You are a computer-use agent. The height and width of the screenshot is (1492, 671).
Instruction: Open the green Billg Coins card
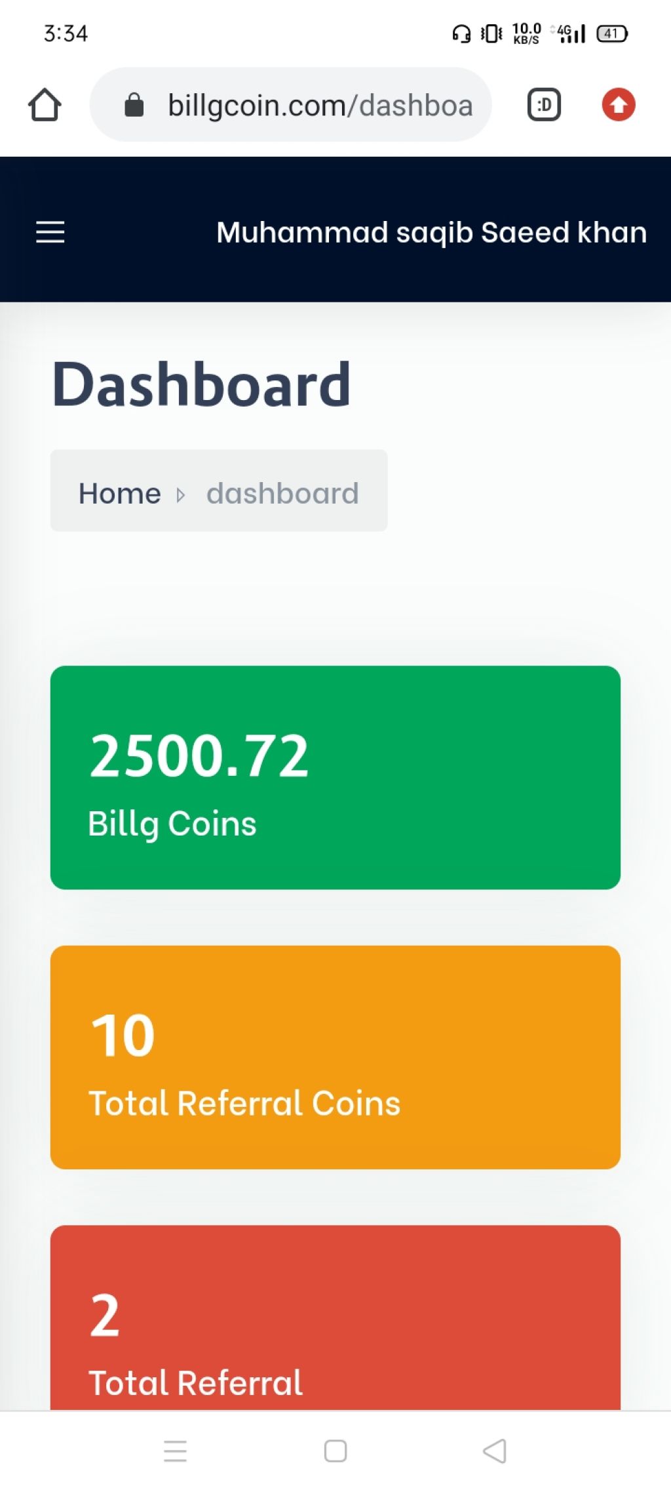pyautogui.click(x=335, y=778)
